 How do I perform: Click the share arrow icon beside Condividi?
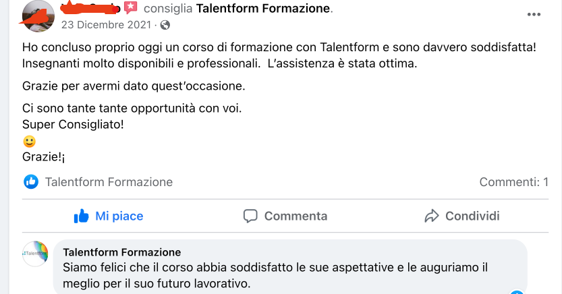[x=432, y=216]
